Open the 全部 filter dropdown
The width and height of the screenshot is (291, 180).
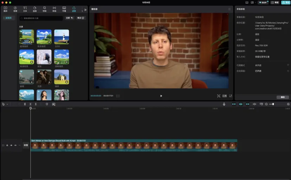pyautogui.click(x=70, y=18)
